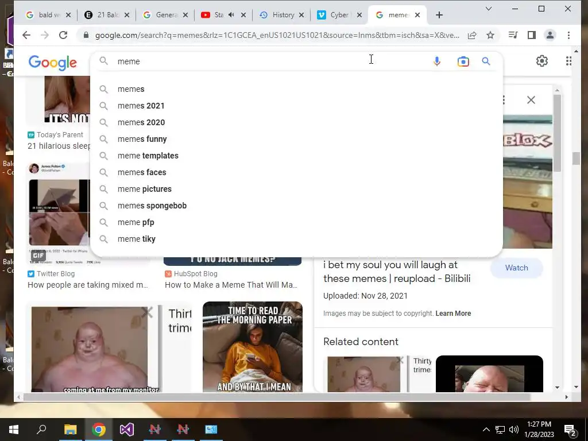588x441 pixels.
Task: Click the page horizontal scrollbar thumb
Action: 277,397
